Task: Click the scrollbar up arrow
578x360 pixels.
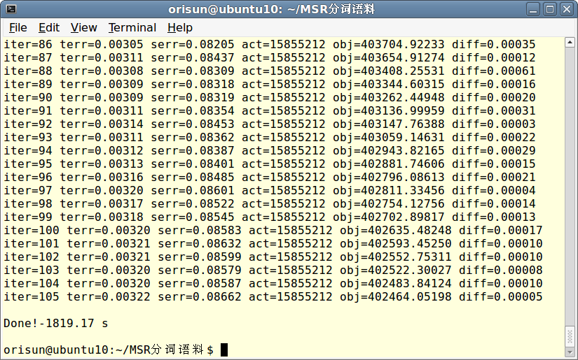Action: (x=570, y=42)
